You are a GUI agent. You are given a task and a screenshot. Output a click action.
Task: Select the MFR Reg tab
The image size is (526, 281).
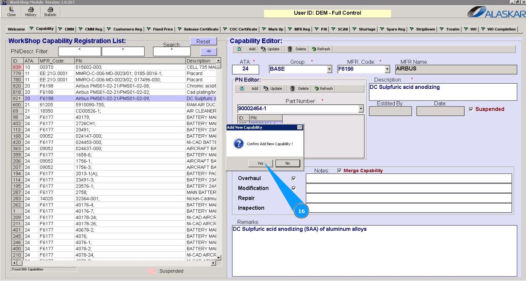(299, 29)
